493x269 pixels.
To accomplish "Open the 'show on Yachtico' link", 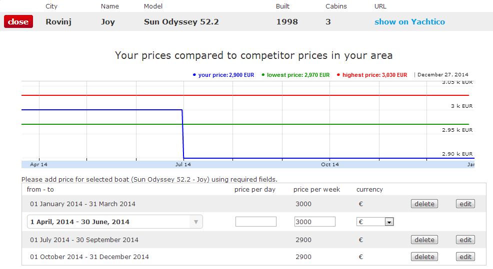I will pos(409,22).
